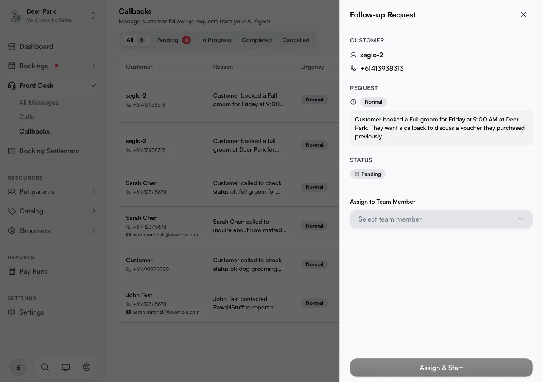Screen dimensions: 543x382
Task: Go to All Messages
Action: [39, 102]
